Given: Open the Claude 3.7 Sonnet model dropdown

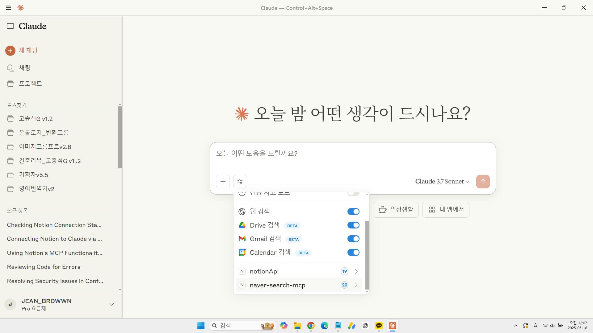Looking at the screenshot, I should [442, 182].
